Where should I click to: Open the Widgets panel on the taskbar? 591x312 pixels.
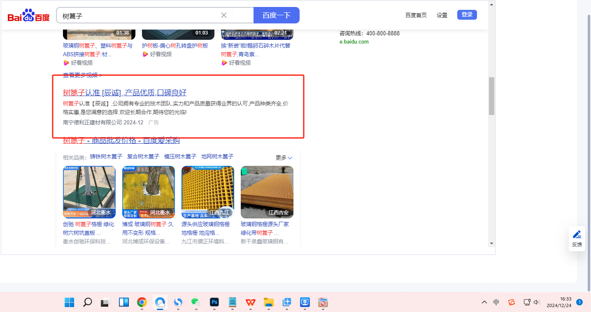[x=124, y=303]
